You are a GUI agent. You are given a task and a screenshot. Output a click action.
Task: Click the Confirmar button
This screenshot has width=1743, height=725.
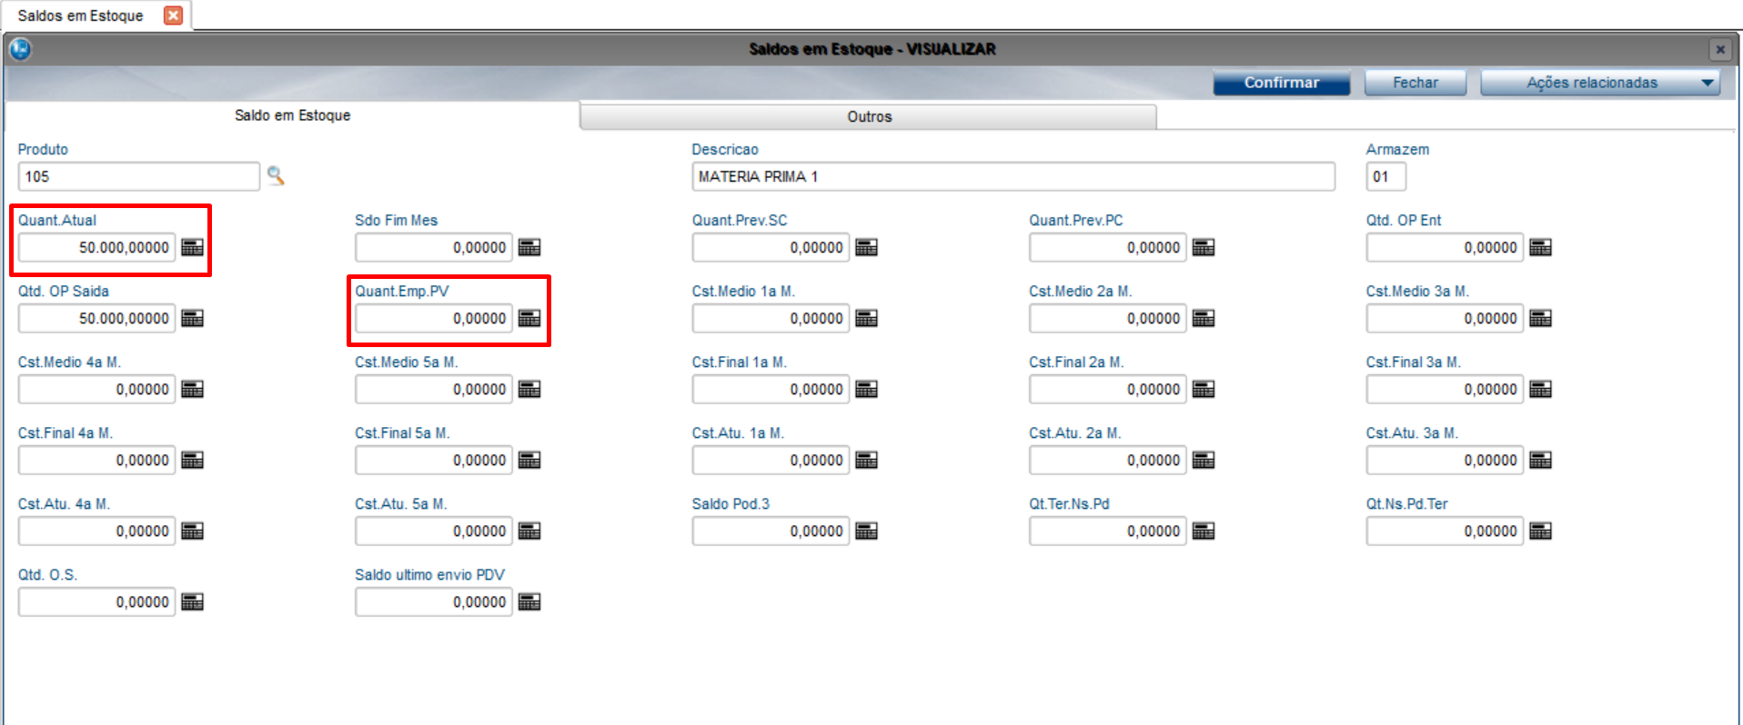click(1281, 83)
